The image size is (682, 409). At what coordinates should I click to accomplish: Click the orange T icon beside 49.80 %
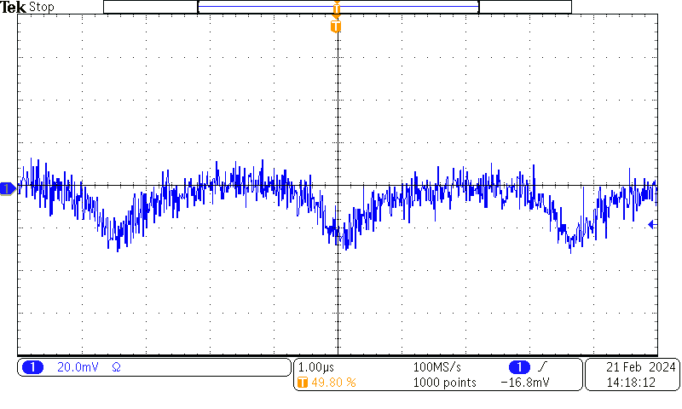303,383
